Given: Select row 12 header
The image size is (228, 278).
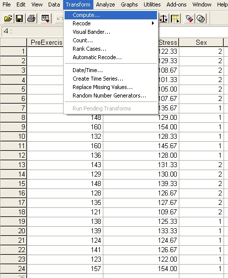Looking at the screenshot, I should [13, 155].
